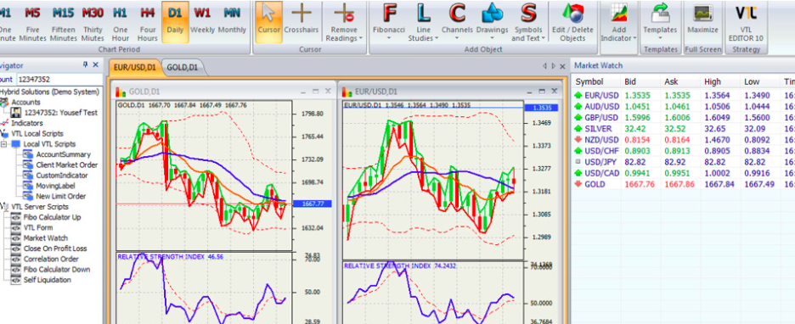Open Close On Profit Loss script
The image size is (795, 324).
(55, 249)
